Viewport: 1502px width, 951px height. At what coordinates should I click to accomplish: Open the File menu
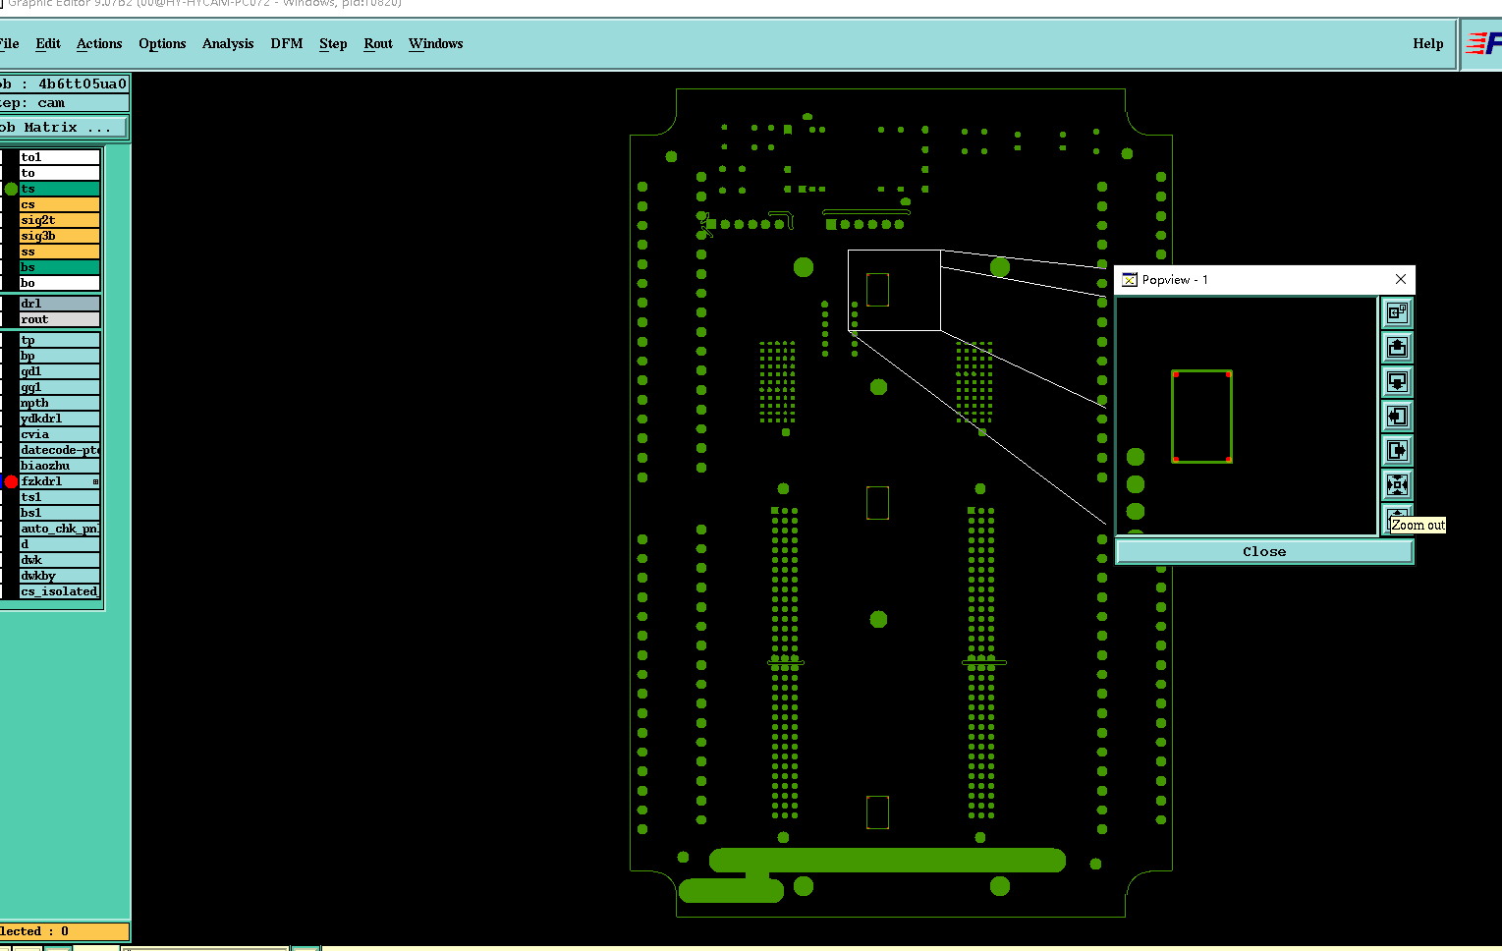pos(9,43)
